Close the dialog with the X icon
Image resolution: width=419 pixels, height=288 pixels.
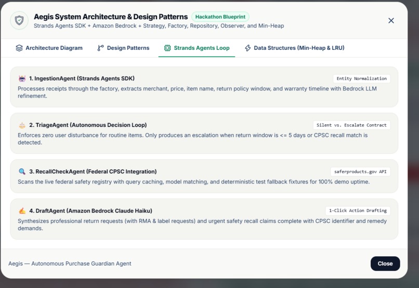391,21
